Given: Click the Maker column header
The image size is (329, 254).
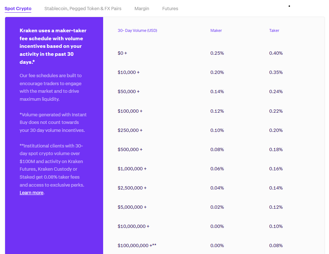Looking at the screenshot, I should pos(216,30).
